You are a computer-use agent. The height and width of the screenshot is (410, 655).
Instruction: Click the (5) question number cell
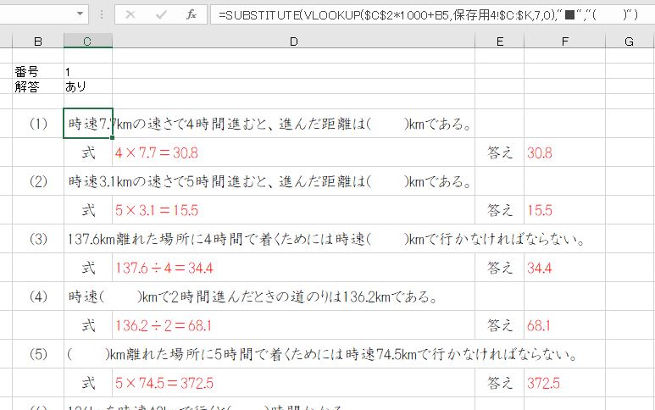tap(38, 354)
